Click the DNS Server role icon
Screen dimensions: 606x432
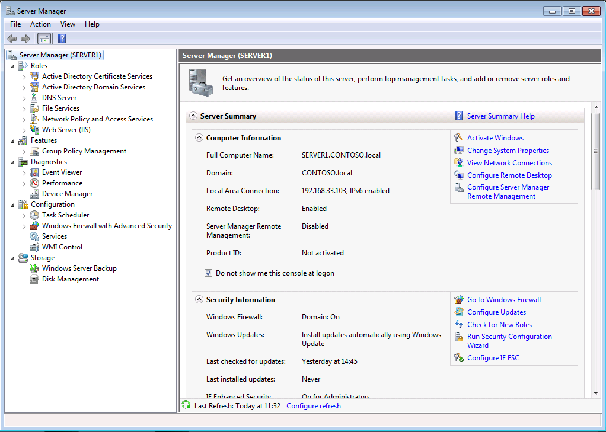(x=35, y=98)
